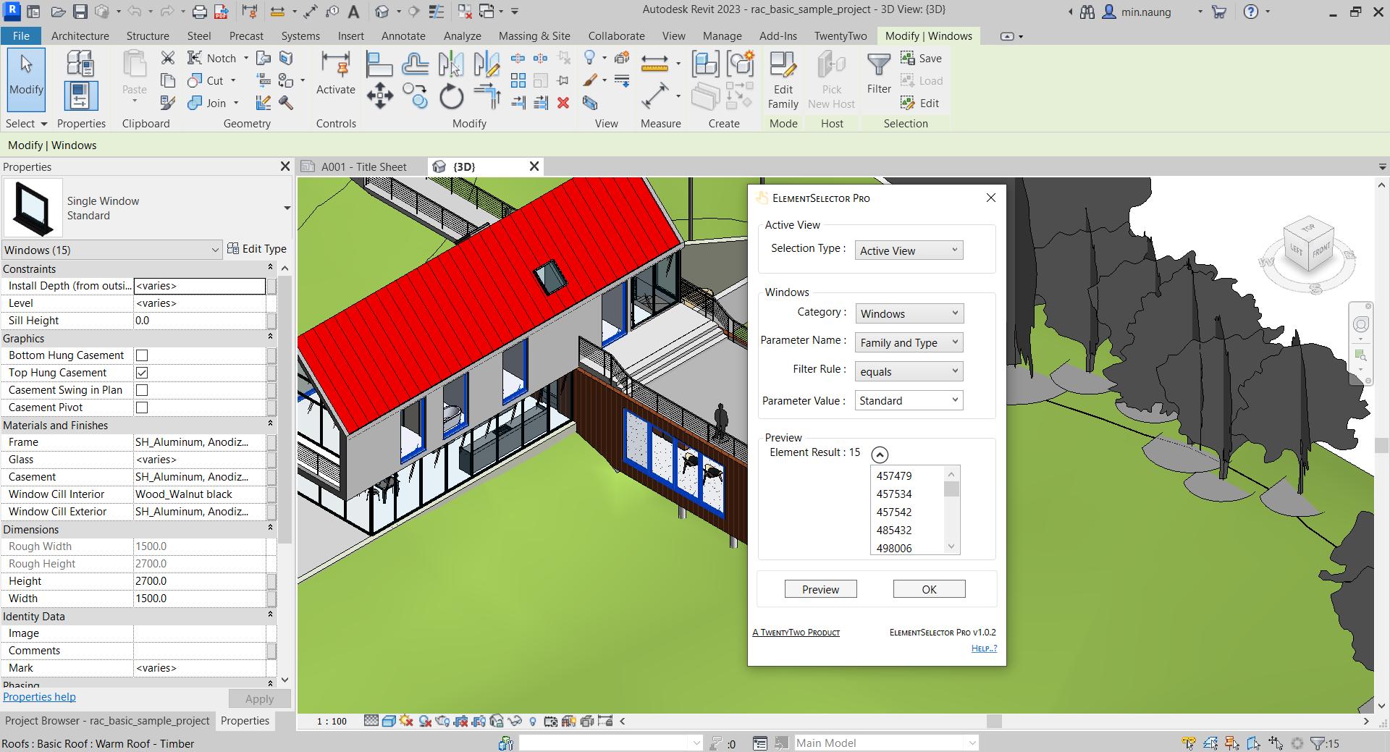Image resolution: width=1390 pixels, height=752 pixels.
Task: Open the Properties help link
Action: [39, 697]
